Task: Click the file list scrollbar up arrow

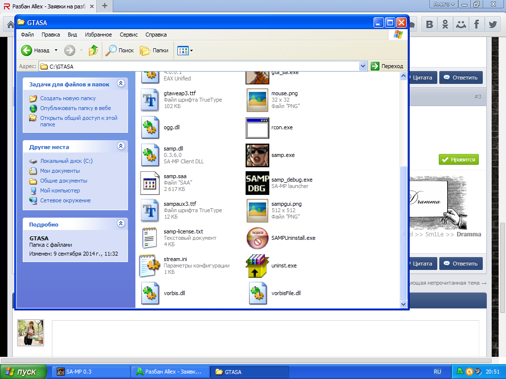Action: click(403, 76)
